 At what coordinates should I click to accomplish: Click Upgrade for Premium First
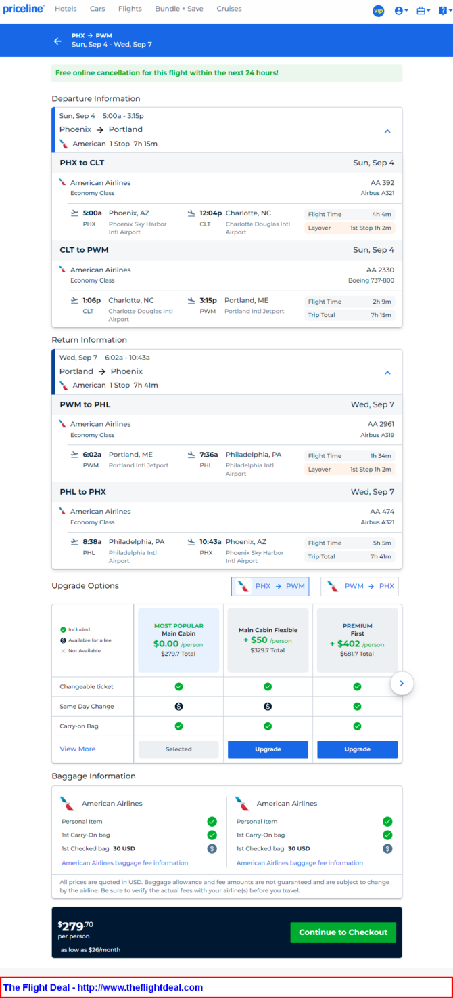pyautogui.click(x=357, y=749)
